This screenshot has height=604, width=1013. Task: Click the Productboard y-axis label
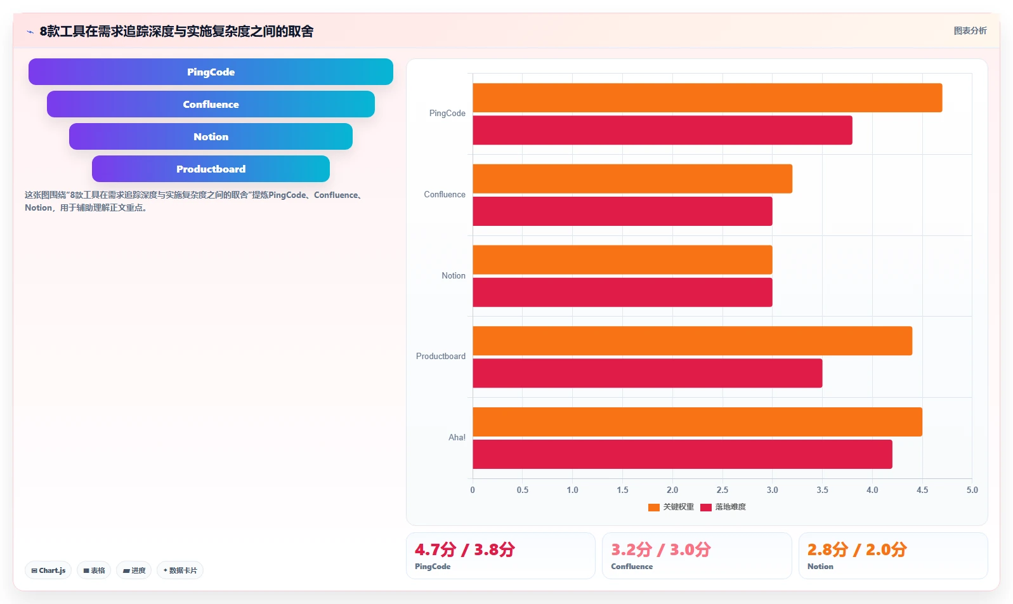(x=441, y=357)
